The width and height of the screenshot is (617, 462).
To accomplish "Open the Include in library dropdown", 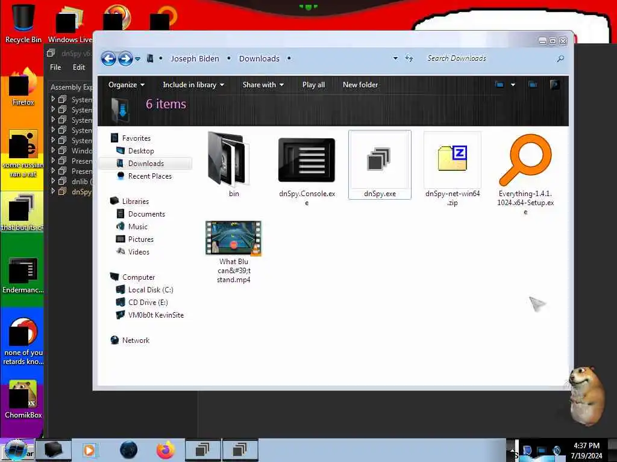I will tap(193, 85).
